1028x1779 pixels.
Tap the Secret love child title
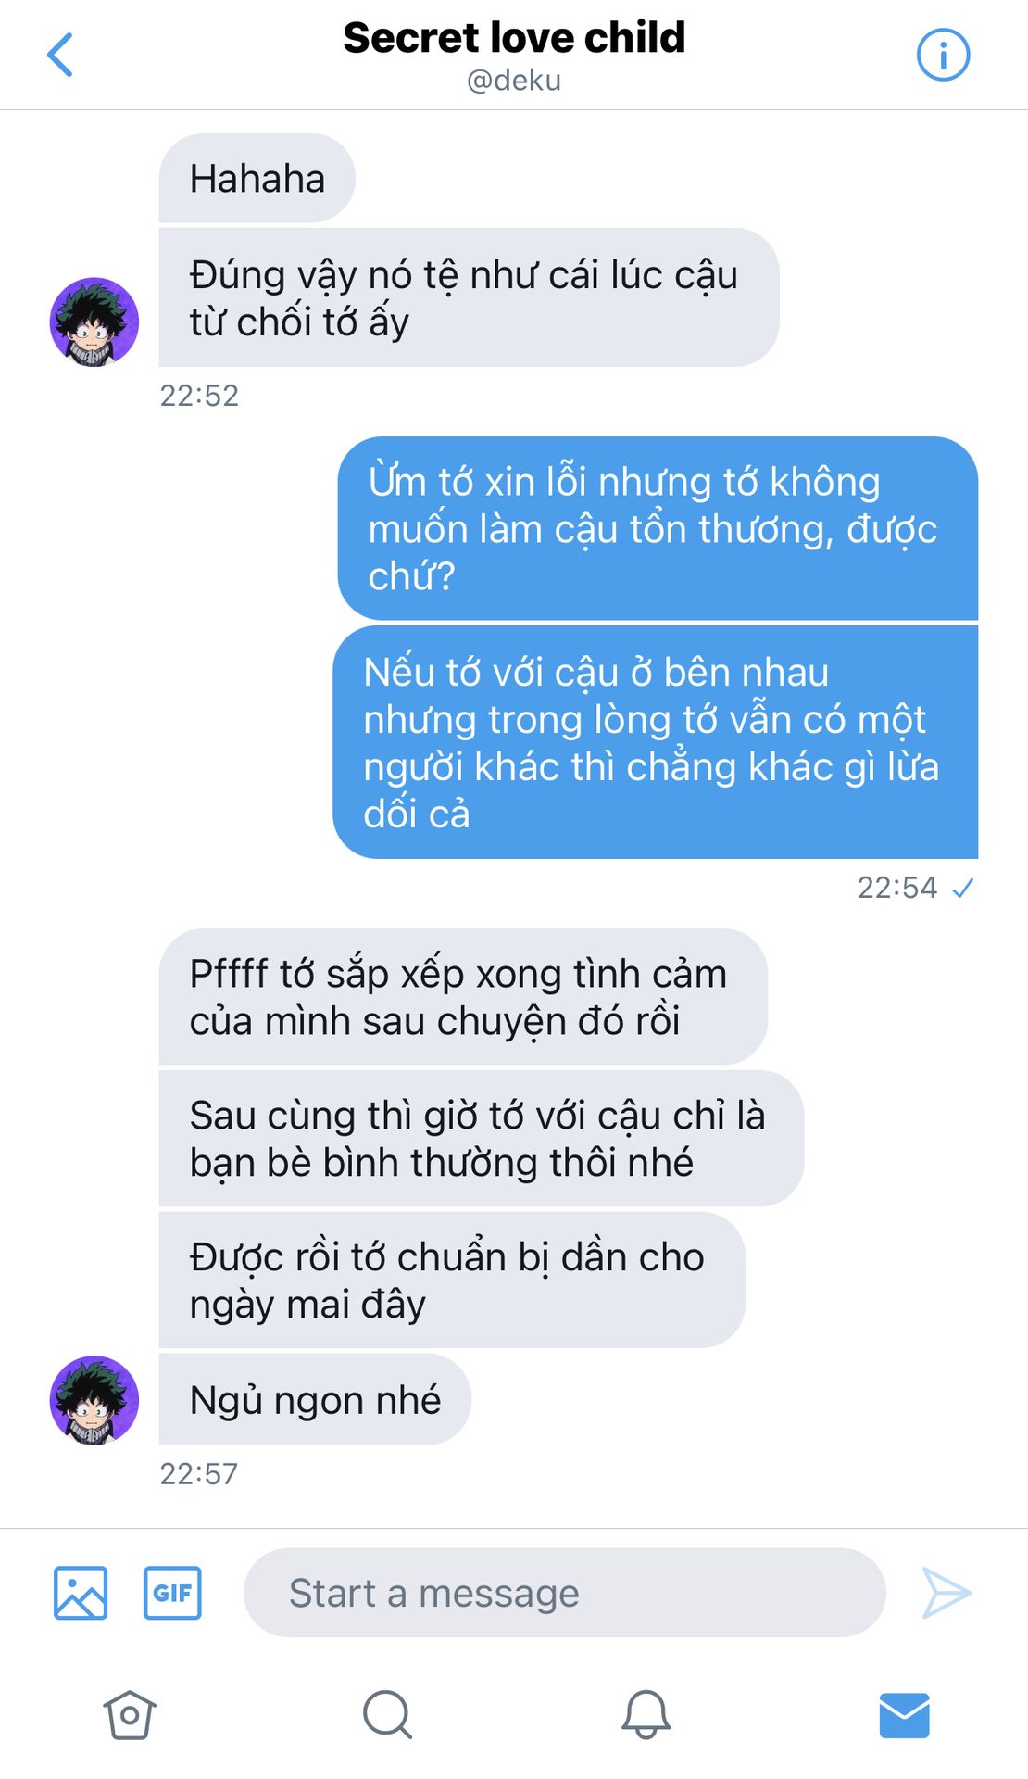[x=514, y=38]
